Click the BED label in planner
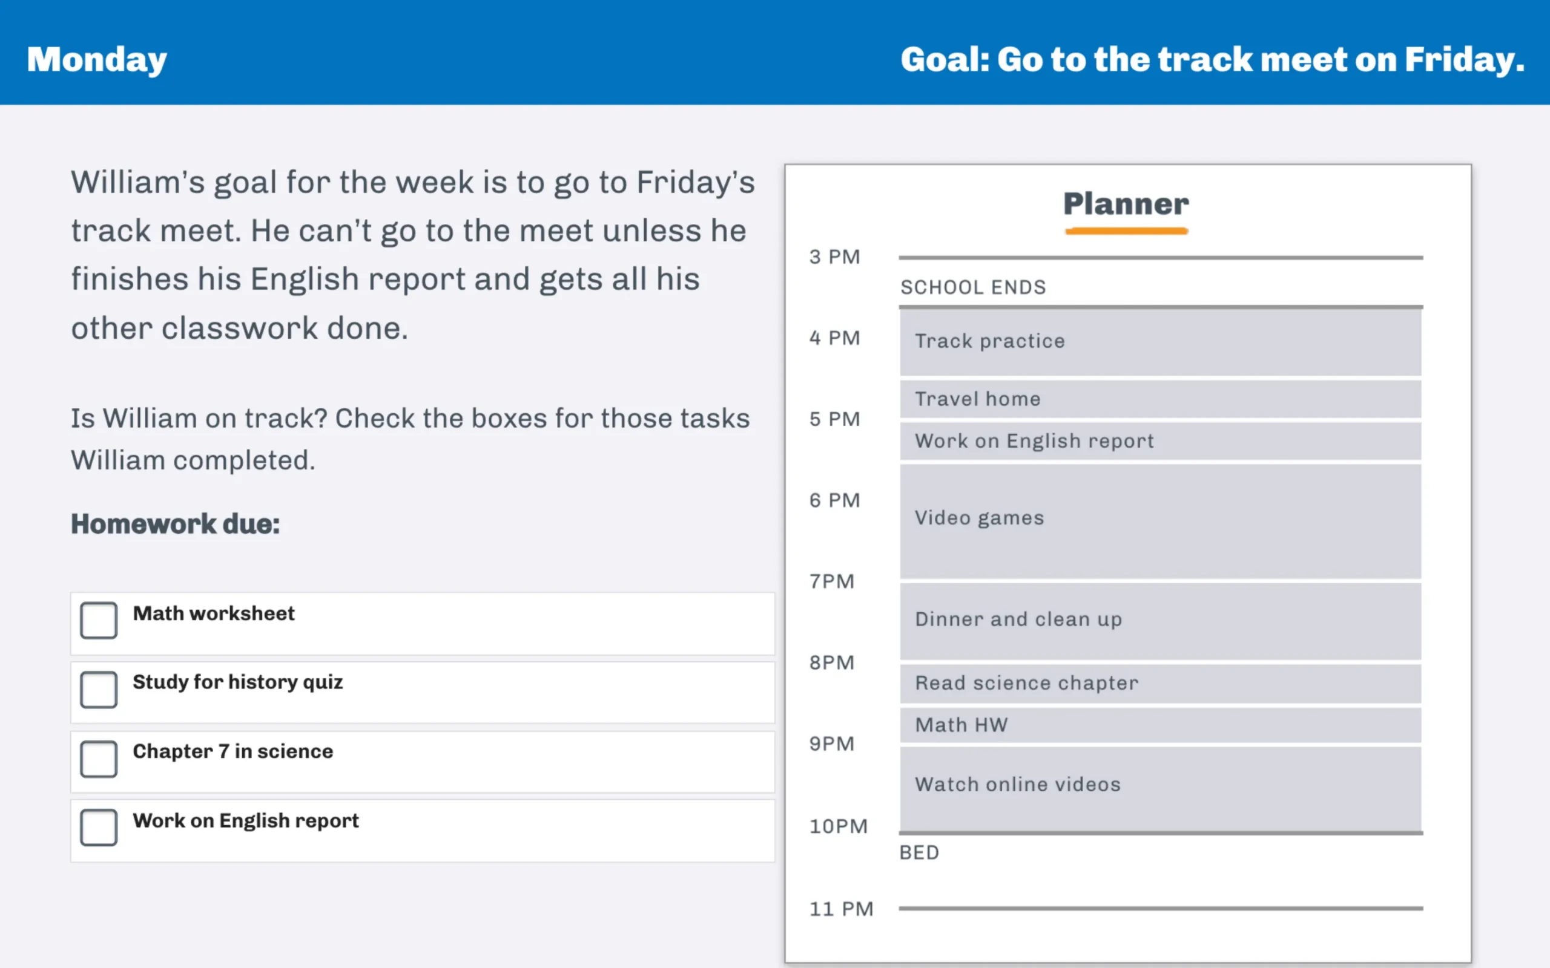This screenshot has width=1550, height=968. [919, 853]
